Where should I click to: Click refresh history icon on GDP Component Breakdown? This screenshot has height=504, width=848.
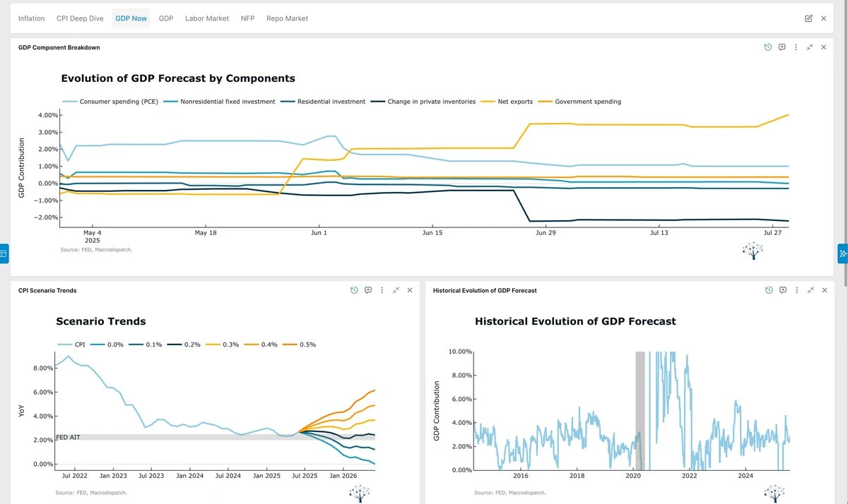pyautogui.click(x=768, y=47)
